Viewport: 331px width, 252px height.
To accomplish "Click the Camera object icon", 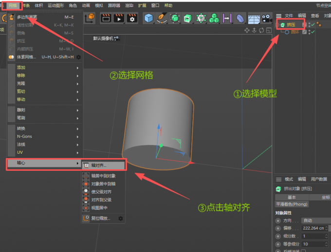I will (267, 18).
